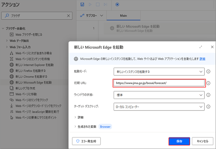This screenshot has width=216, height=149.
Task: Stop the flow with square icon
Action: point(98,5)
